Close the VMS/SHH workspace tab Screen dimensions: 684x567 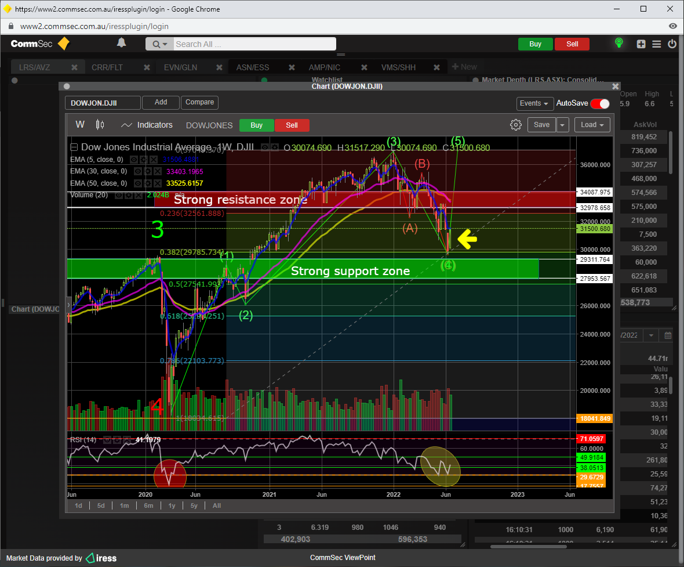pyautogui.click(x=436, y=67)
